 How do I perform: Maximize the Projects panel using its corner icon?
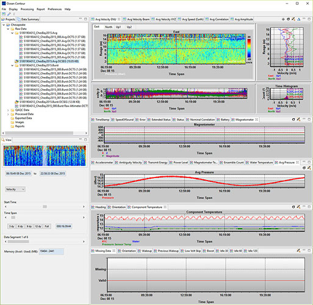point(85,19)
